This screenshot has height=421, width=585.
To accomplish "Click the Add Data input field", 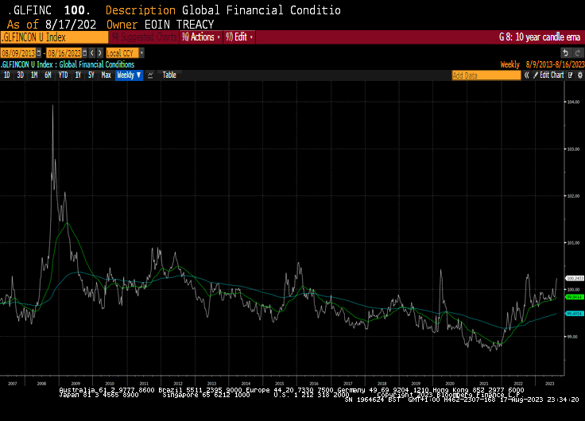I will 486,75.
